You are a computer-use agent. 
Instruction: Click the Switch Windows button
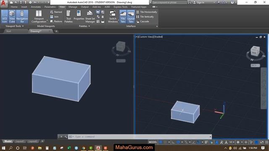[113, 17]
